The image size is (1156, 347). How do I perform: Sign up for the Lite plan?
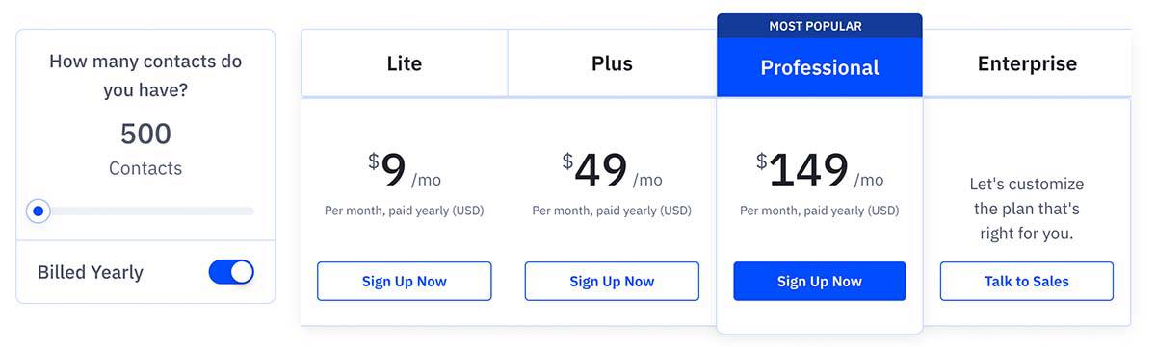tap(405, 282)
